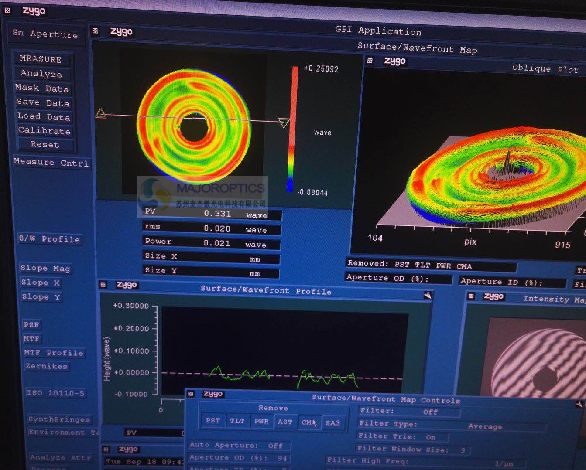The width and height of the screenshot is (586, 470).
Task: Click the left triangle slice marker on map
Action: [x=101, y=113]
